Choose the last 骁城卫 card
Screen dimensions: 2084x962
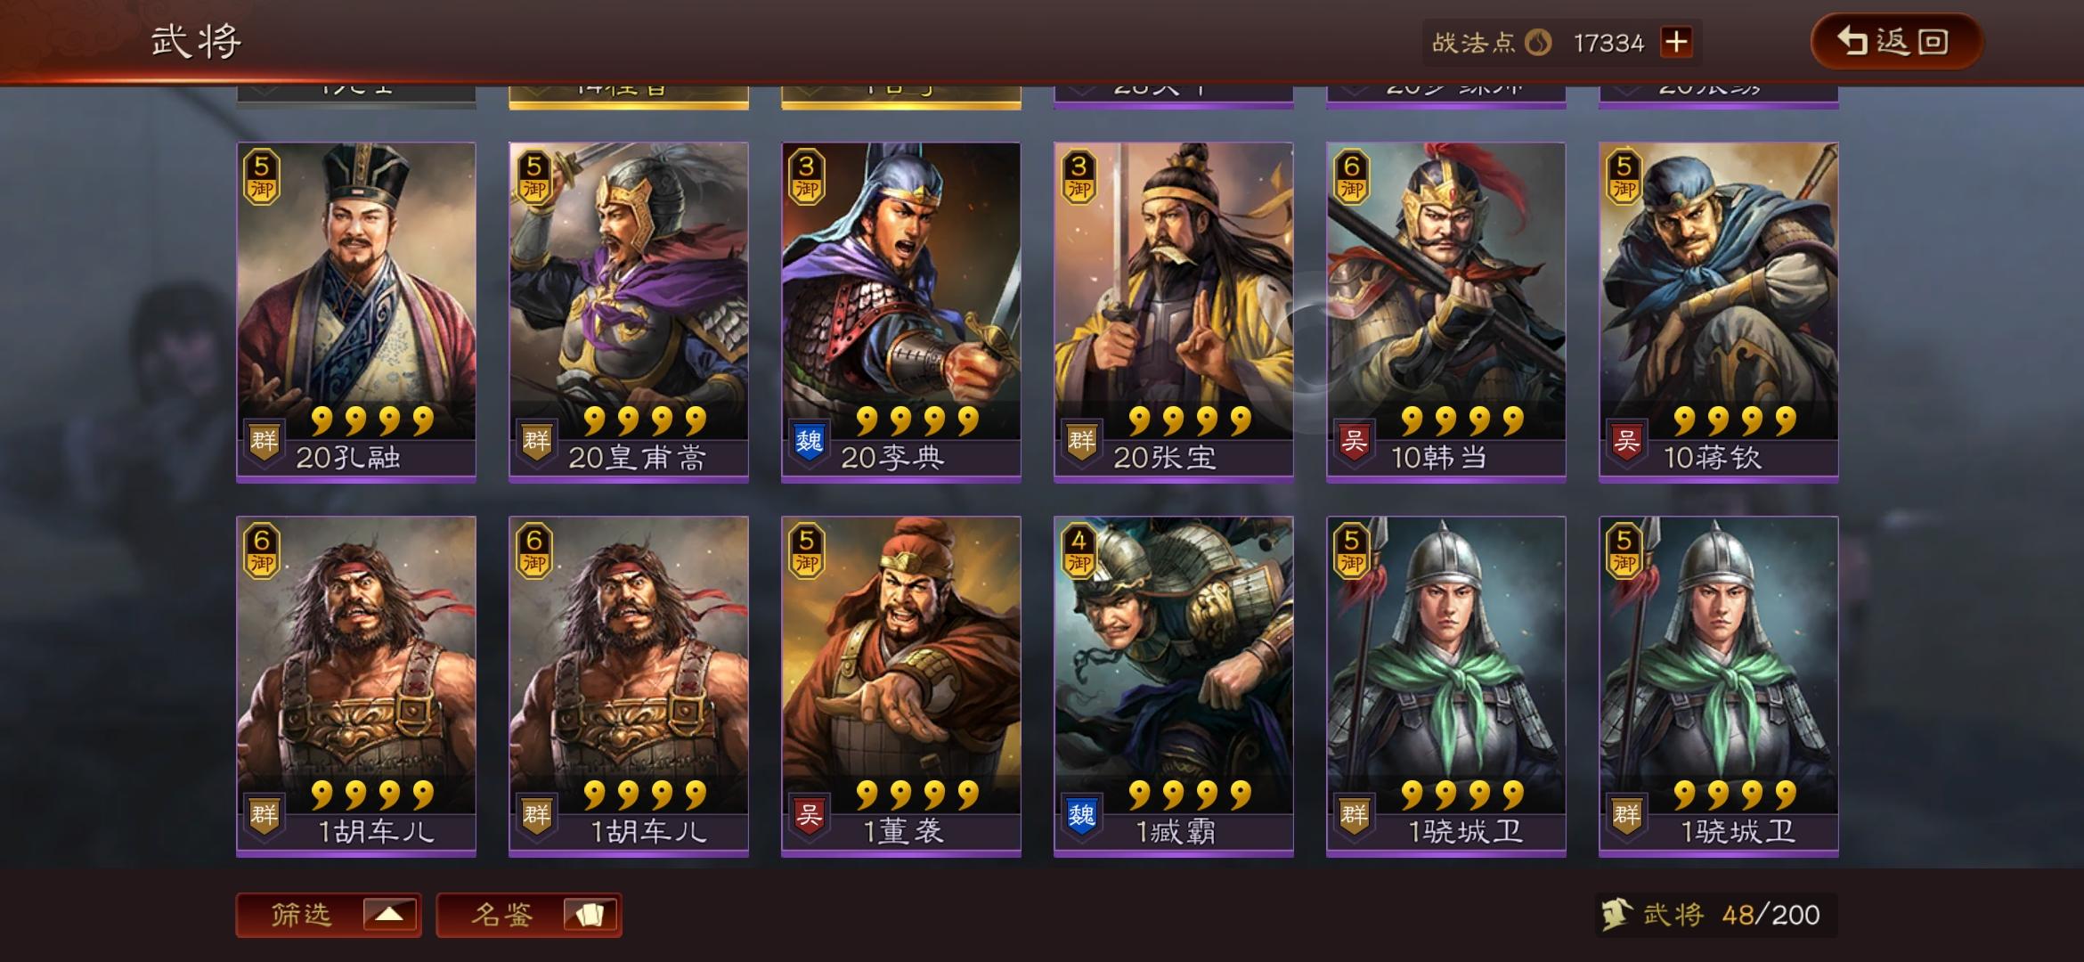[1719, 686]
